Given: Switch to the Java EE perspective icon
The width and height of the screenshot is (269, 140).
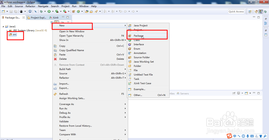Looking at the screenshot, I should click(256, 12).
